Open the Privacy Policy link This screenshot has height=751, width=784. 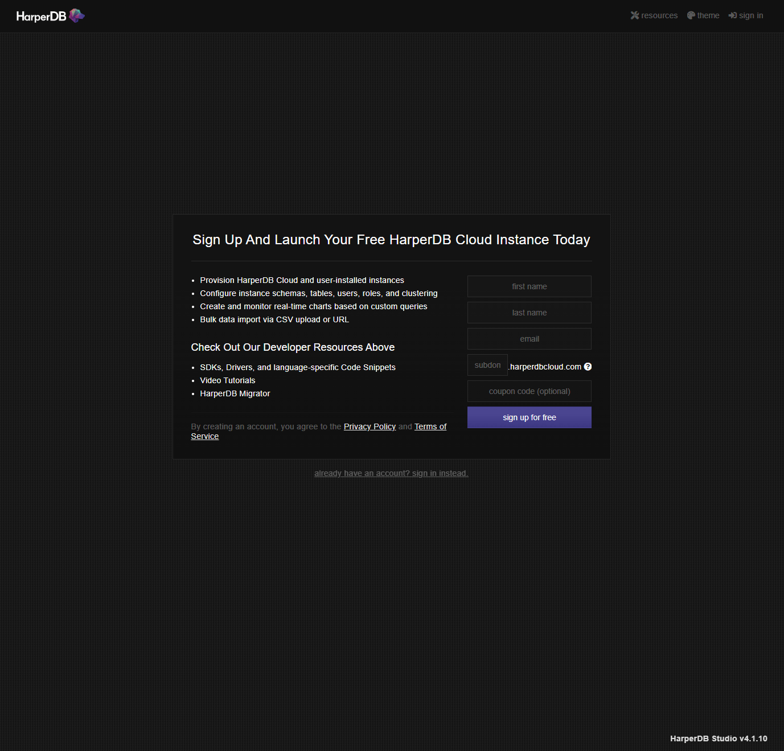370,426
